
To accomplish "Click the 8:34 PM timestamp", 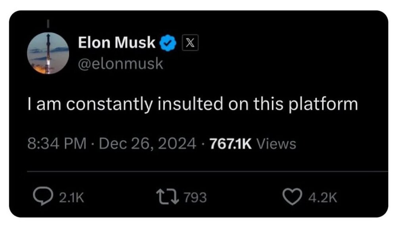I will [x=57, y=144].
